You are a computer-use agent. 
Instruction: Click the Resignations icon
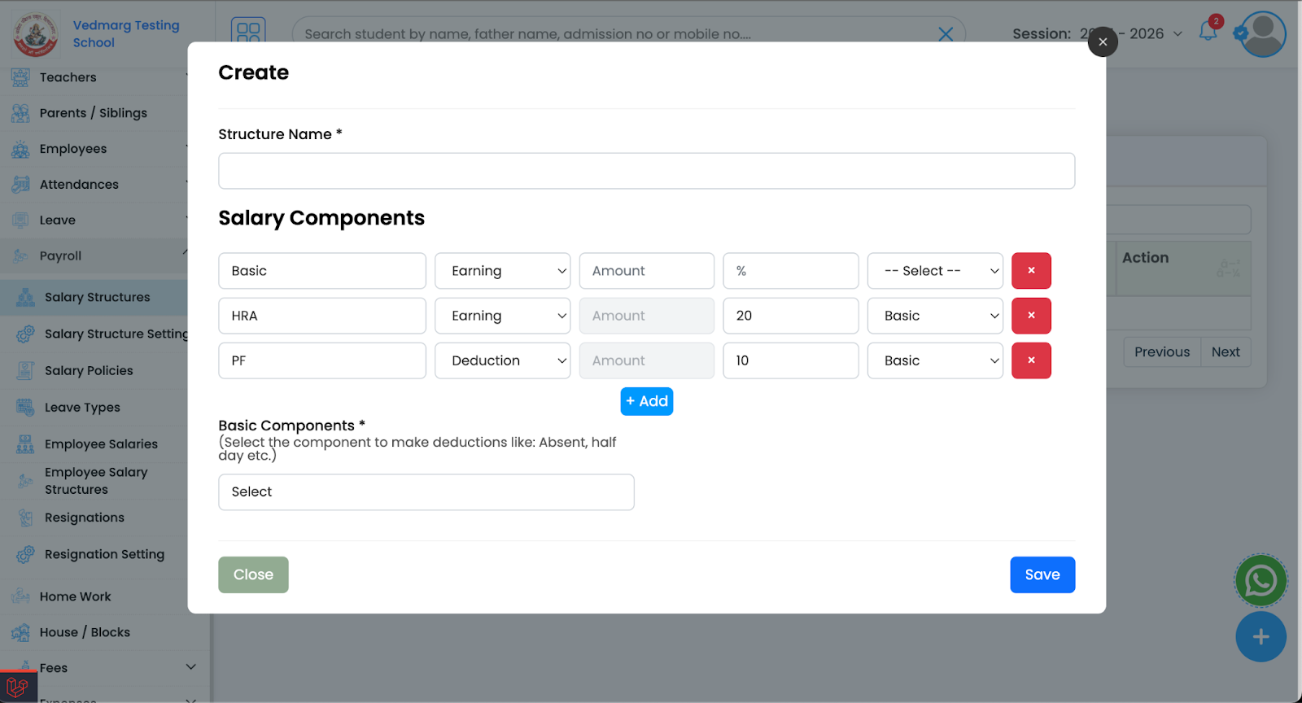[x=25, y=518]
